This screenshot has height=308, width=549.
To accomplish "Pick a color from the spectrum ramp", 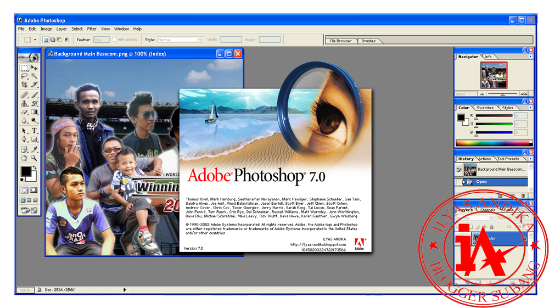I will click(x=494, y=143).
